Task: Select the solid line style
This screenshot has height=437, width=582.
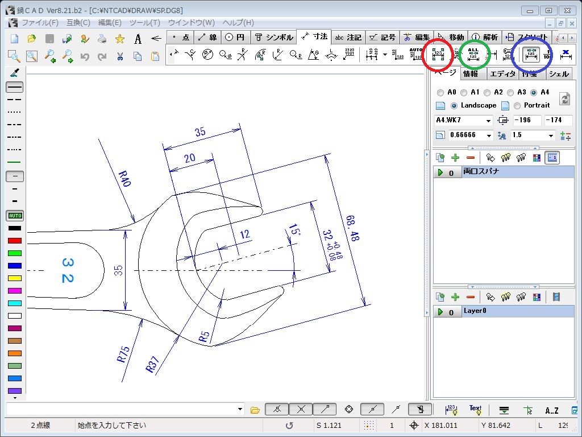Action: (15, 87)
